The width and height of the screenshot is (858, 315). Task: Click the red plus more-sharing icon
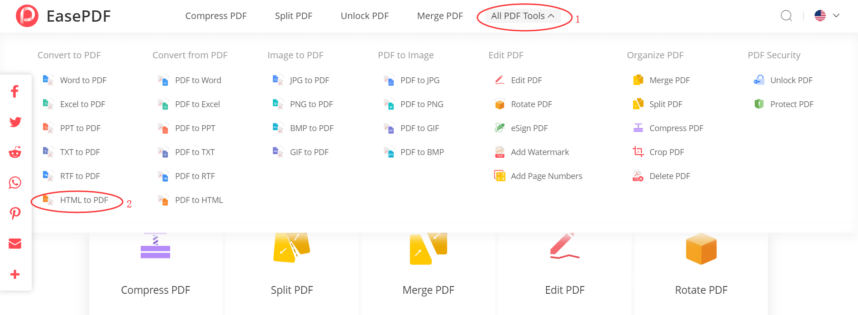tap(15, 274)
